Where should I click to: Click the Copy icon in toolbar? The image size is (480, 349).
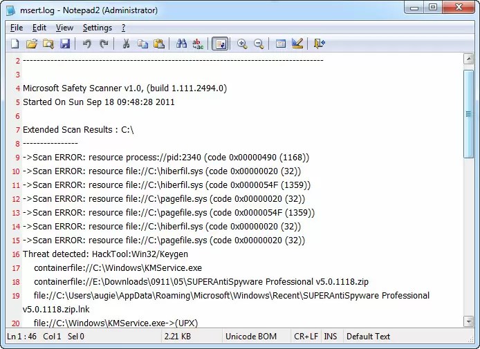pos(142,44)
